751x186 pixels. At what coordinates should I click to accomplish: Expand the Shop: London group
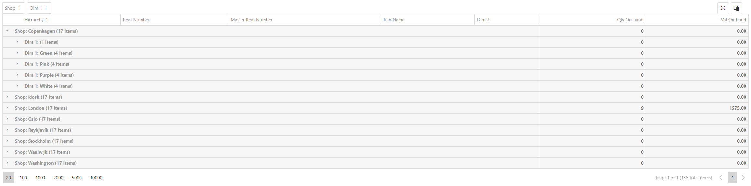click(x=7, y=108)
